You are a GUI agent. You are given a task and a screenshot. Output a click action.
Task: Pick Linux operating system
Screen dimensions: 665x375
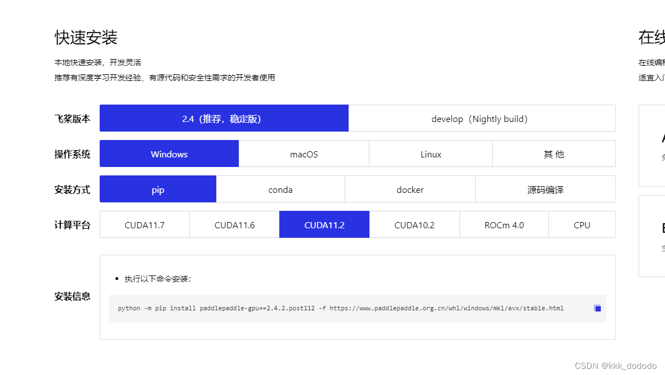[x=430, y=153]
